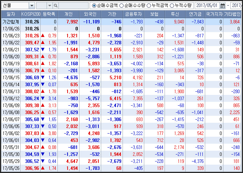Screen dimensions: 243x173
Task: Click -3,990 금융투자 value on 17/06/16
Action: point(137,70)
